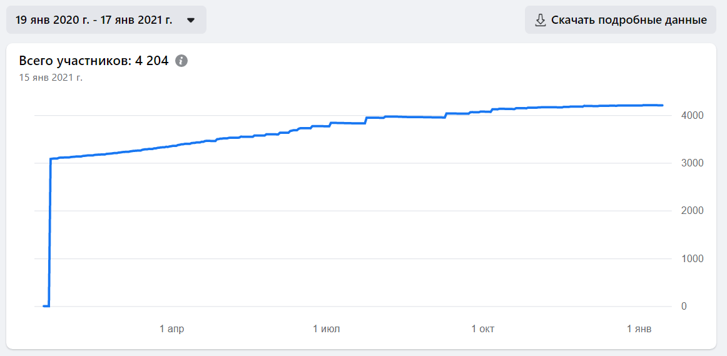Click the info icon beside total members
Viewport: 727px width, 356px height.
point(181,61)
